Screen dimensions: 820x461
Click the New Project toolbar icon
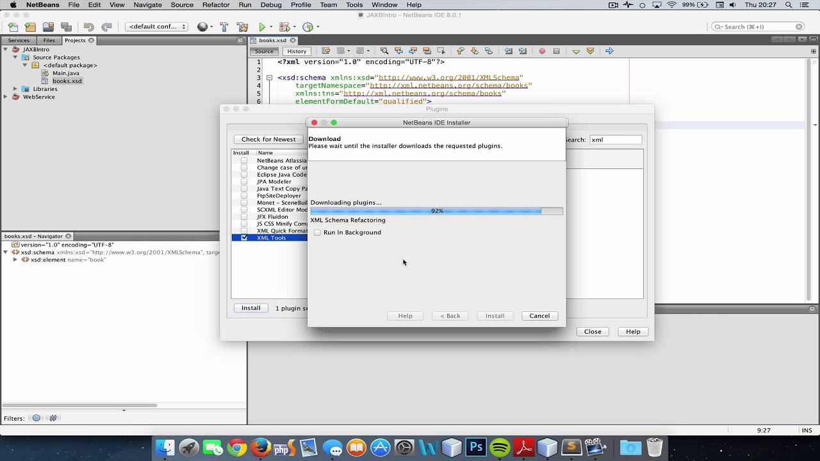pyautogui.click(x=30, y=27)
